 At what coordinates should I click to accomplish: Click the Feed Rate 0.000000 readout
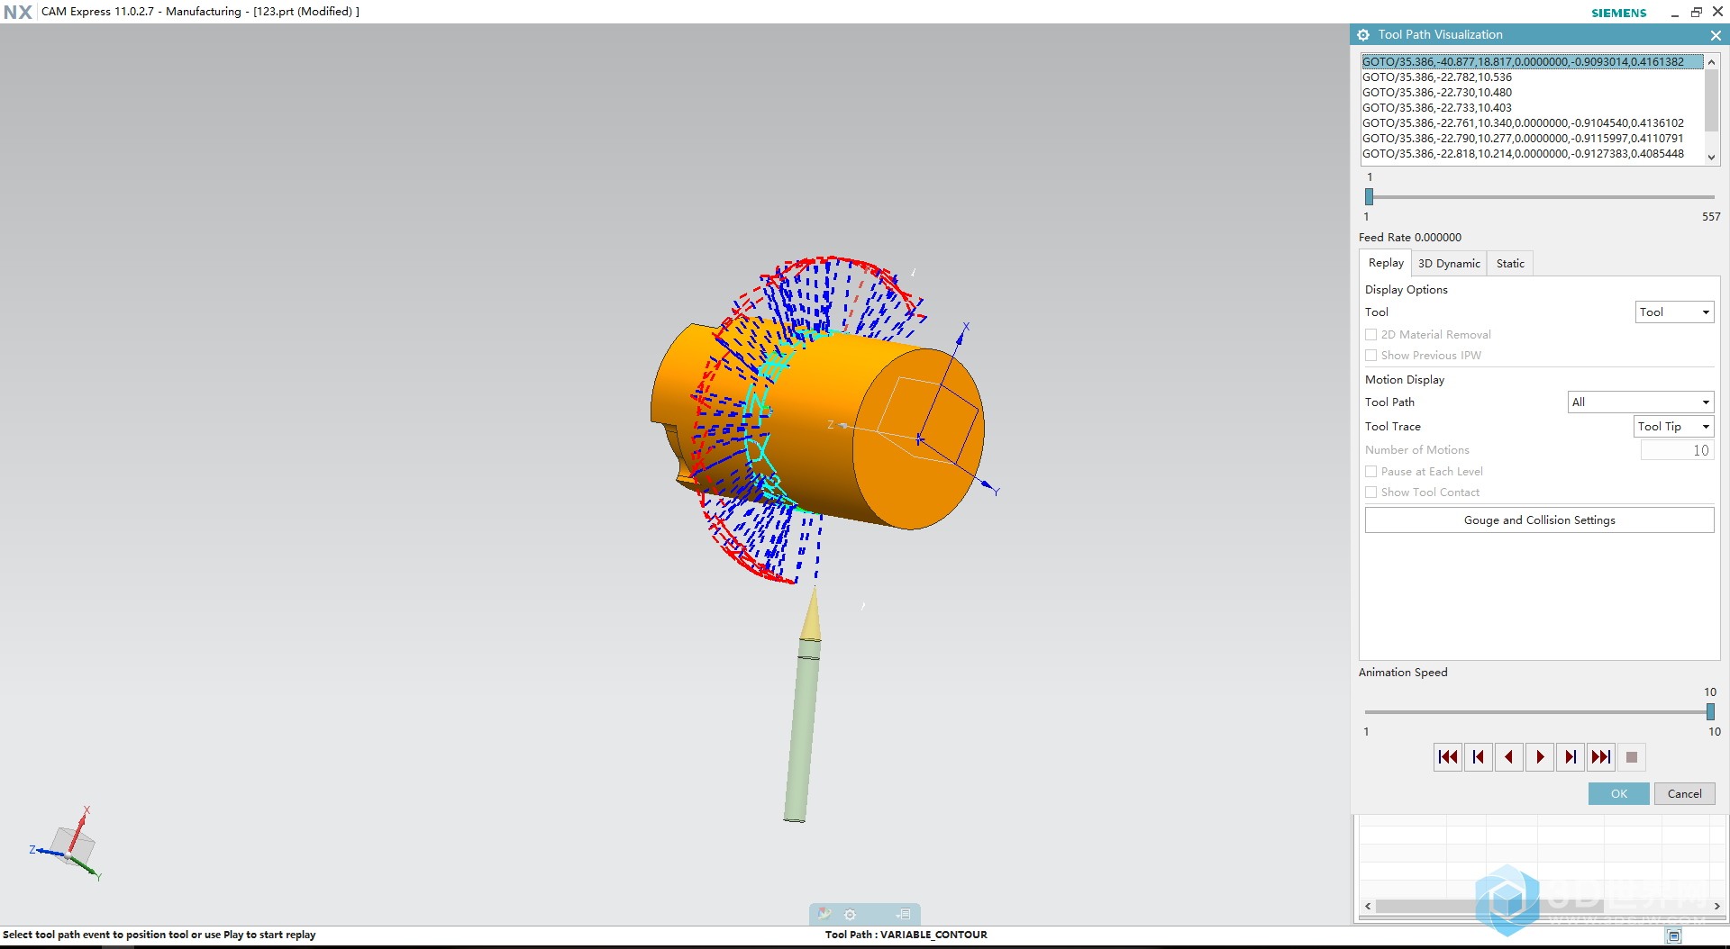[x=1410, y=238]
